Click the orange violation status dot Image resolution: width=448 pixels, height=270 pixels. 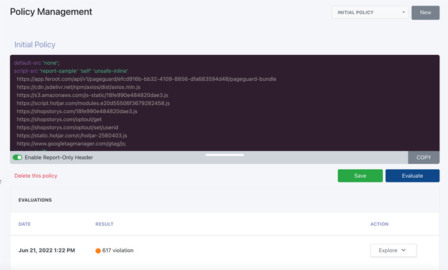(98, 250)
